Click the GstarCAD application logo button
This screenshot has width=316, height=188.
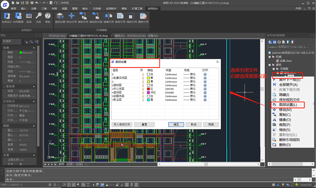(x=5, y=5)
